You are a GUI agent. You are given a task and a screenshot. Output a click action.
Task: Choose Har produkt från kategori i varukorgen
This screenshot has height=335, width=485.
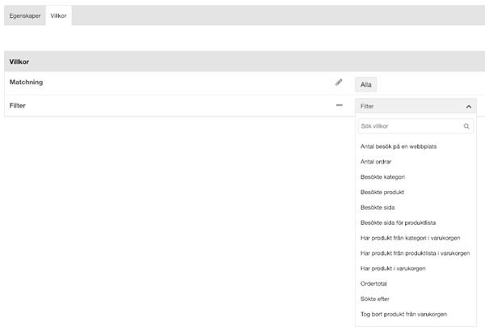click(x=410, y=238)
